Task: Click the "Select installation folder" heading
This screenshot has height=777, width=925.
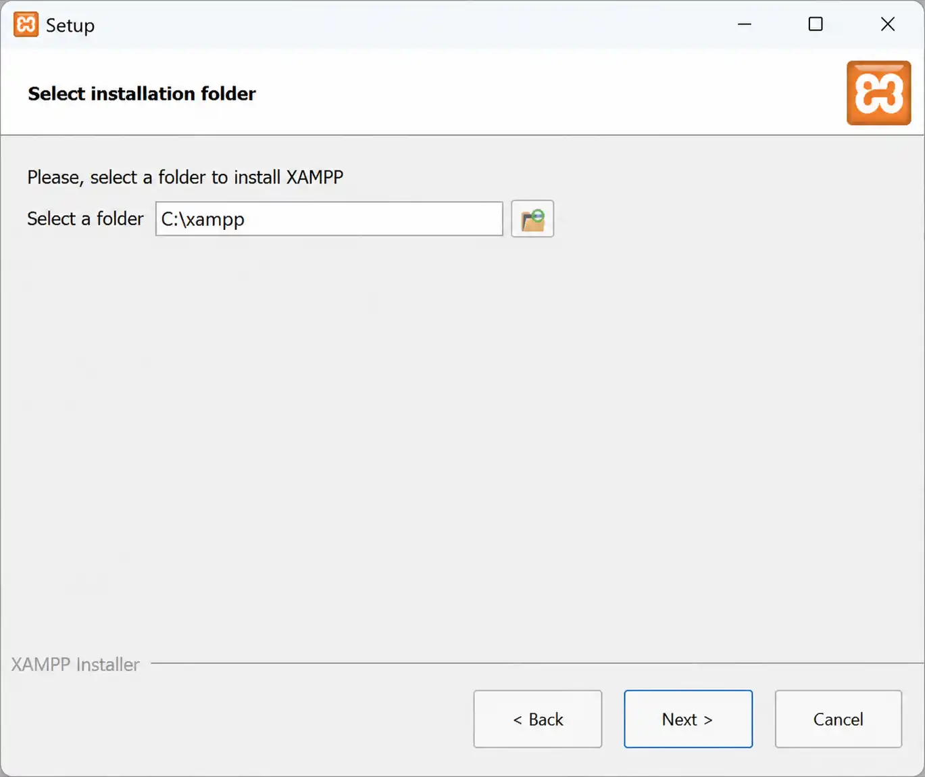Action: 142,93
